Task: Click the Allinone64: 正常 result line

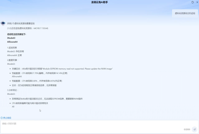Action: coord(14,55)
